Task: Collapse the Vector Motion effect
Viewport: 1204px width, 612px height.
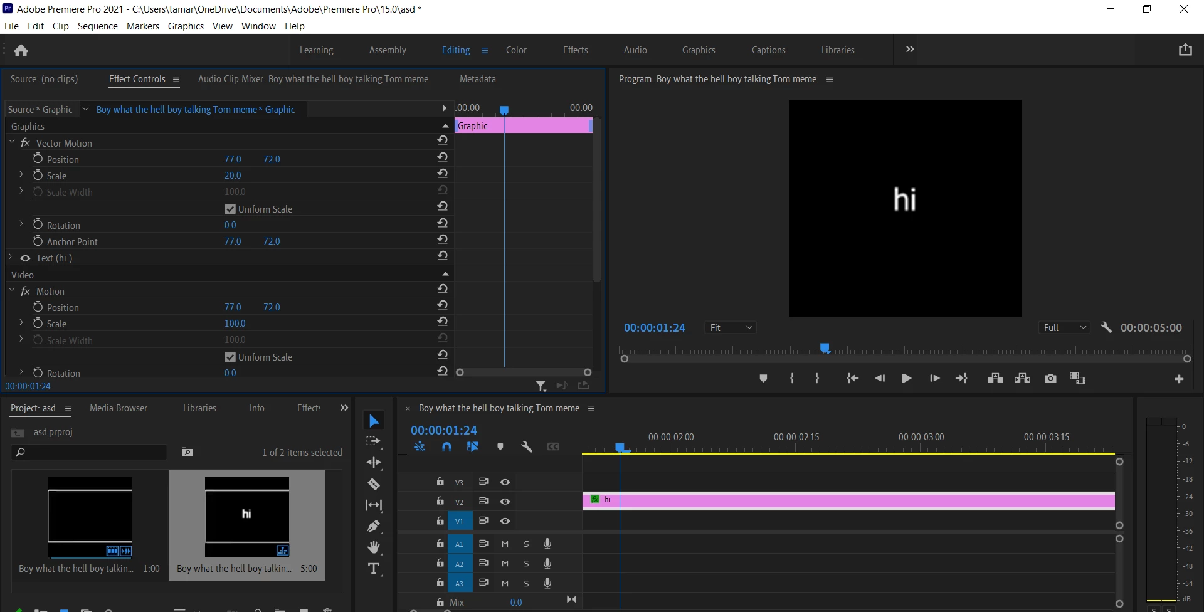Action: tap(12, 142)
